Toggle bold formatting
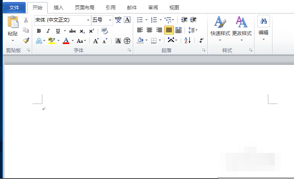This screenshot has height=179, width=294. tap(39, 31)
